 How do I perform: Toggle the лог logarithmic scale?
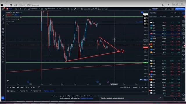(x=143, y=87)
